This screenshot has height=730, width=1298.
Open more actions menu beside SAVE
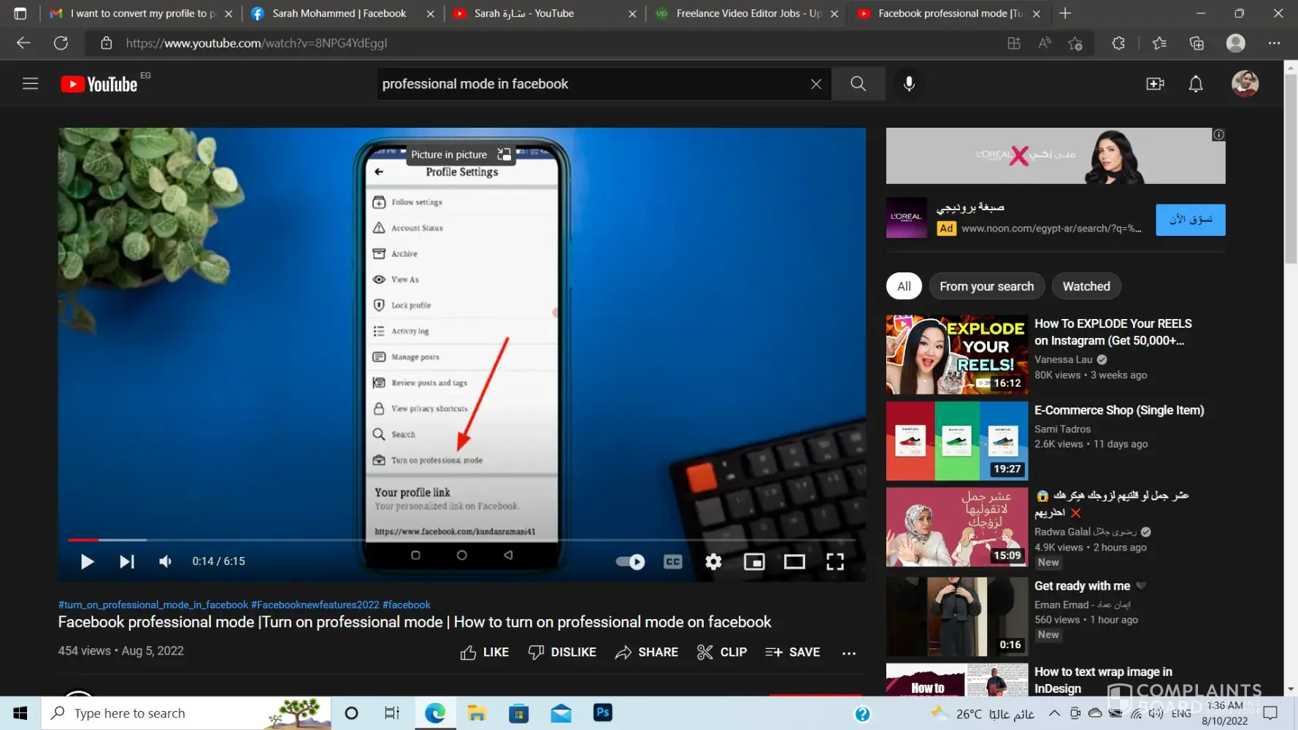pos(848,653)
